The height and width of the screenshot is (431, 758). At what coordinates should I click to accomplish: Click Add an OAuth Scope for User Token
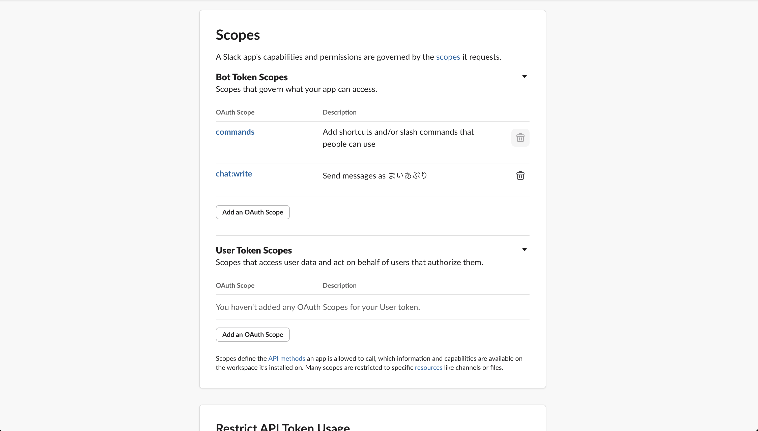tap(252, 334)
